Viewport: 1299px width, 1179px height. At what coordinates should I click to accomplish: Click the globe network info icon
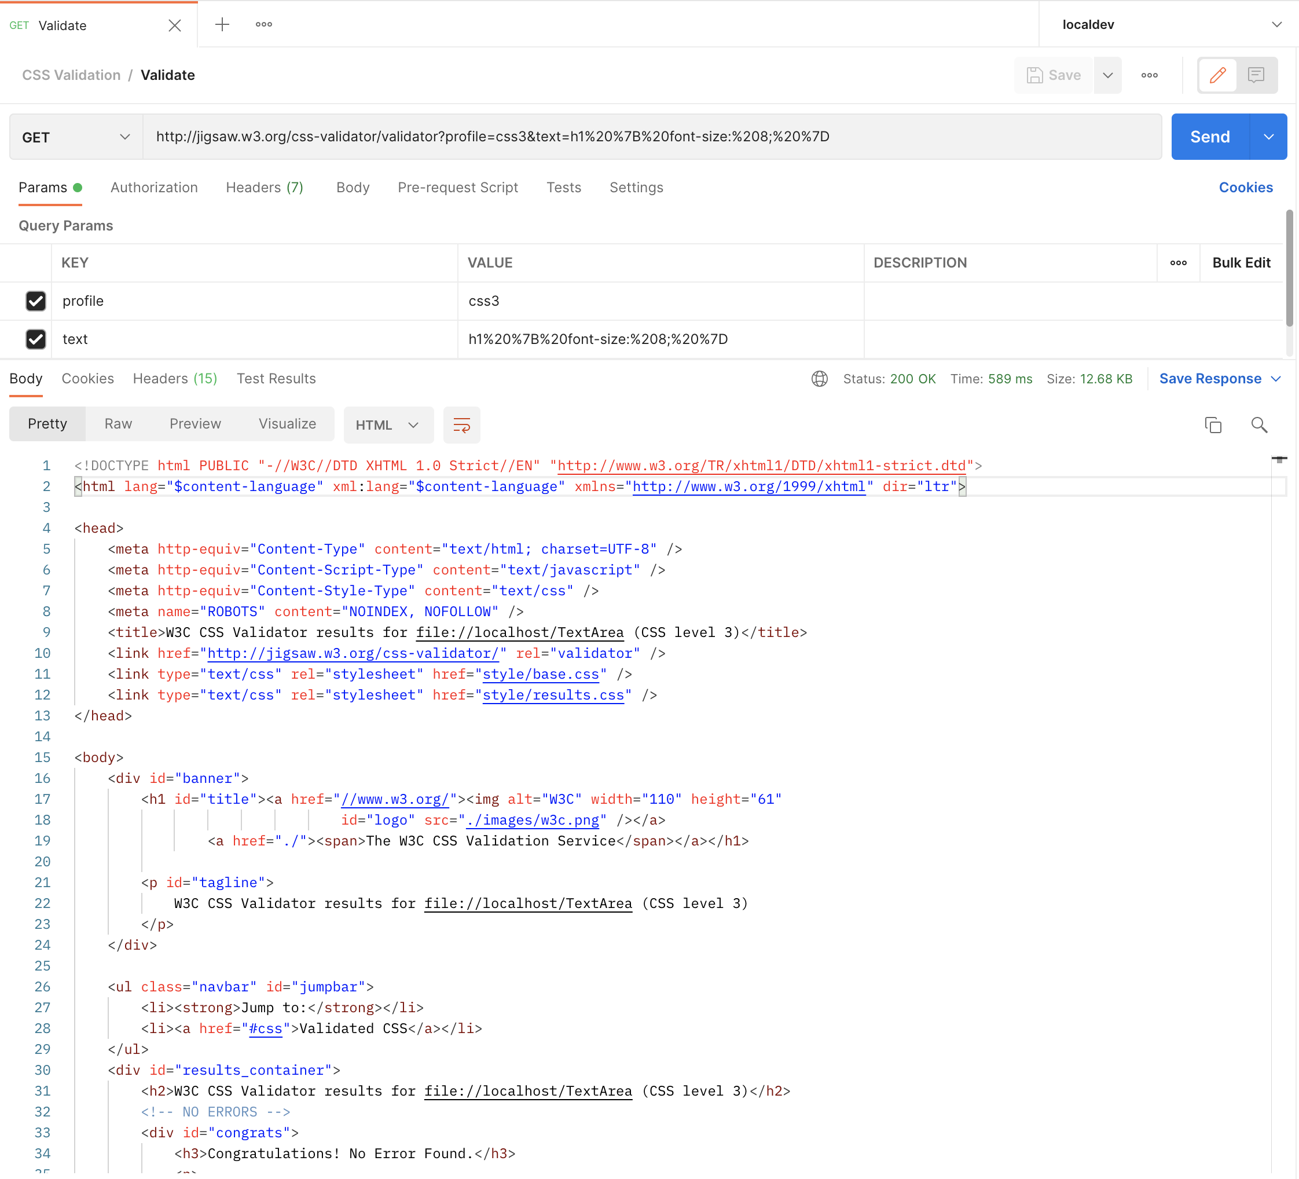pos(819,379)
